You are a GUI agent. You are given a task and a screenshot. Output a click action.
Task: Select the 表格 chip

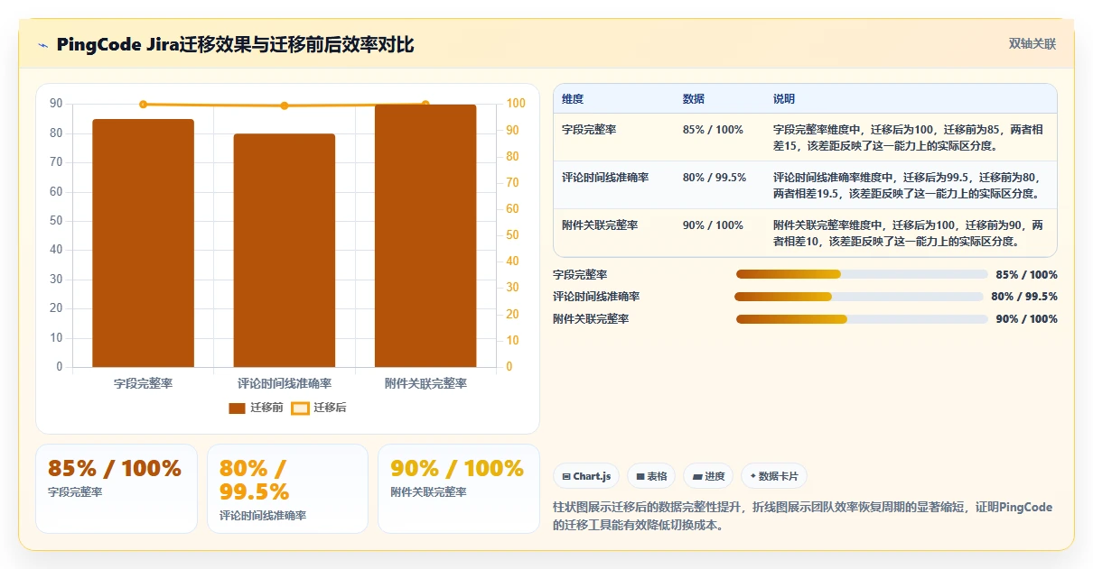[x=651, y=476]
